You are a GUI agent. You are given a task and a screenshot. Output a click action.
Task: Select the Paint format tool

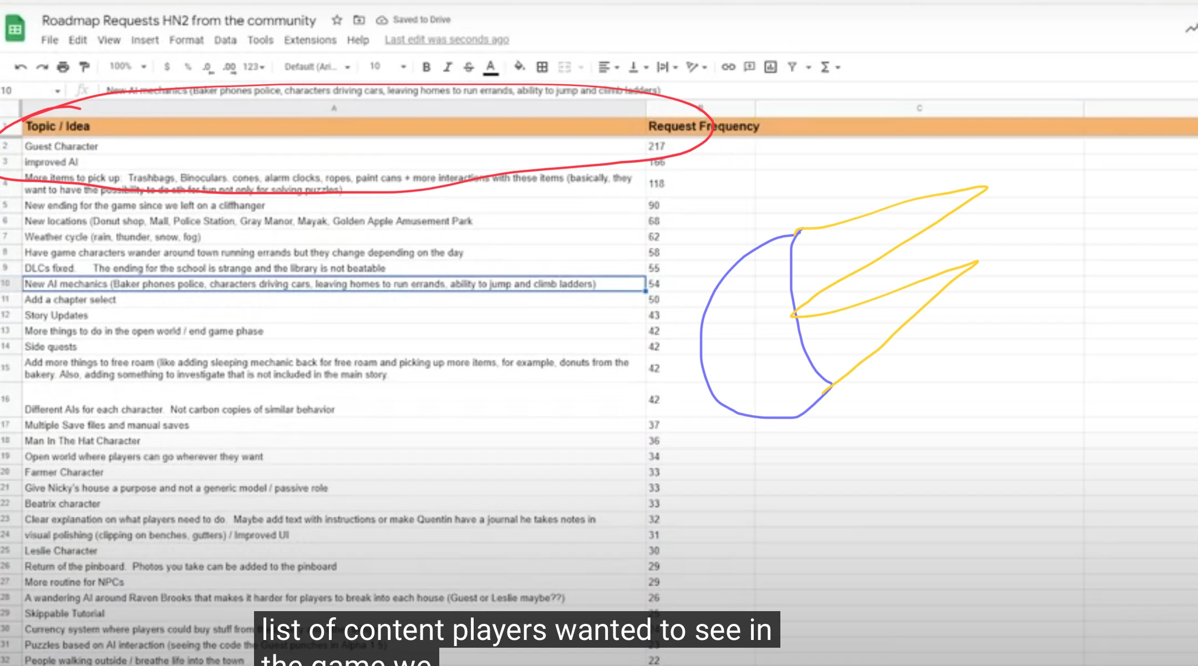tap(83, 67)
